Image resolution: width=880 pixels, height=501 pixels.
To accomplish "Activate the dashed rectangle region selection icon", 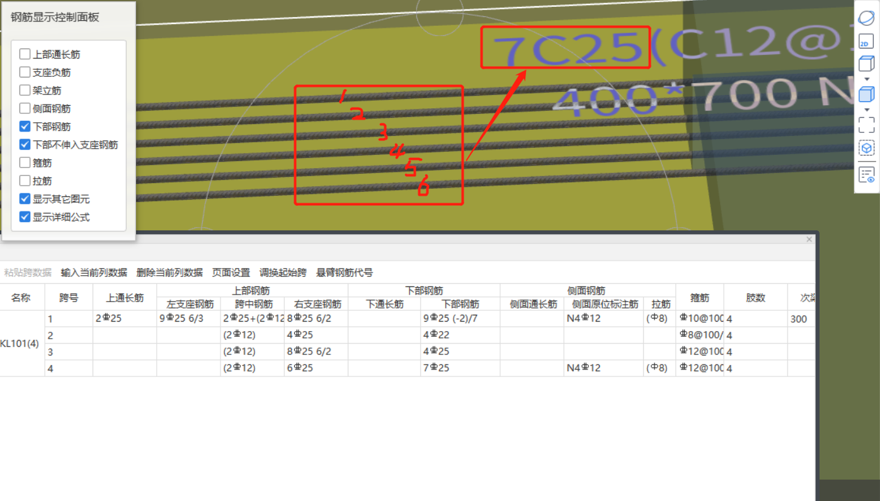I will click(x=866, y=125).
